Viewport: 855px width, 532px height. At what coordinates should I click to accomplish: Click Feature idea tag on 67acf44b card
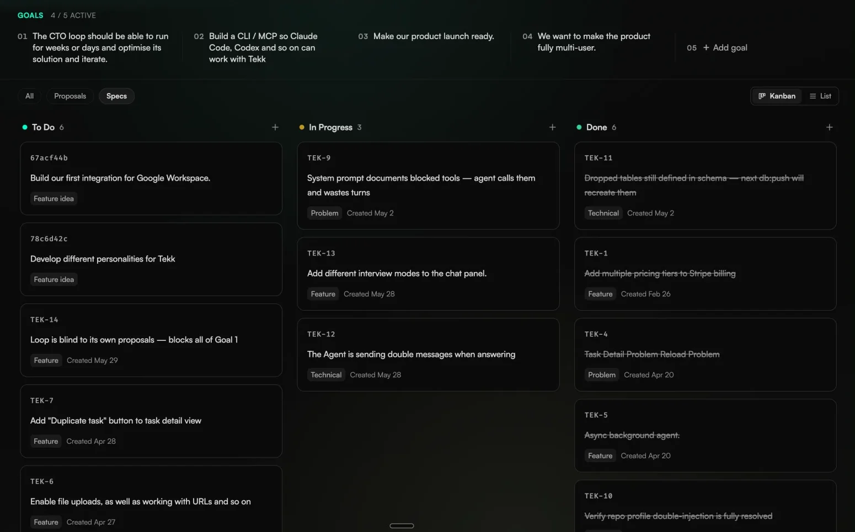(54, 199)
